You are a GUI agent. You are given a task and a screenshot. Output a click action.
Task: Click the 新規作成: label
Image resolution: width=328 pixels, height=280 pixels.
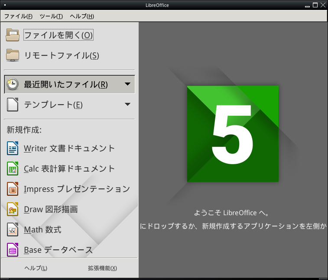(x=24, y=130)
